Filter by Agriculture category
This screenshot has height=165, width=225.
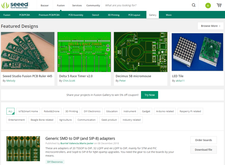[x=66, y=120]
